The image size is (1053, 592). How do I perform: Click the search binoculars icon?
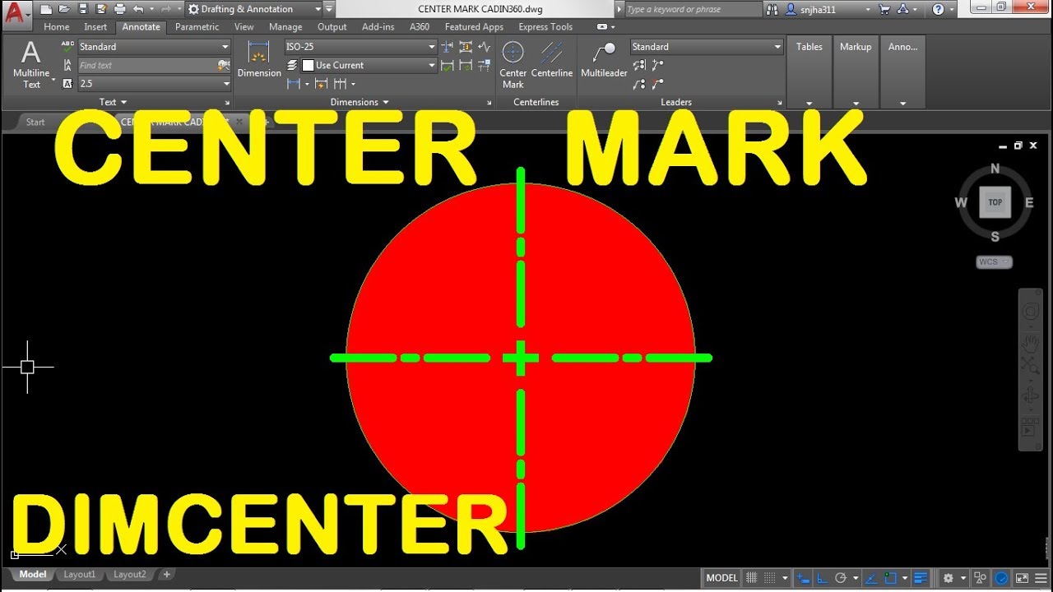tap(772, 9)
